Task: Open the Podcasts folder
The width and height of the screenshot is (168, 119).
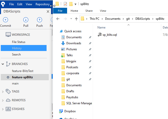Action: pos(72,67)
